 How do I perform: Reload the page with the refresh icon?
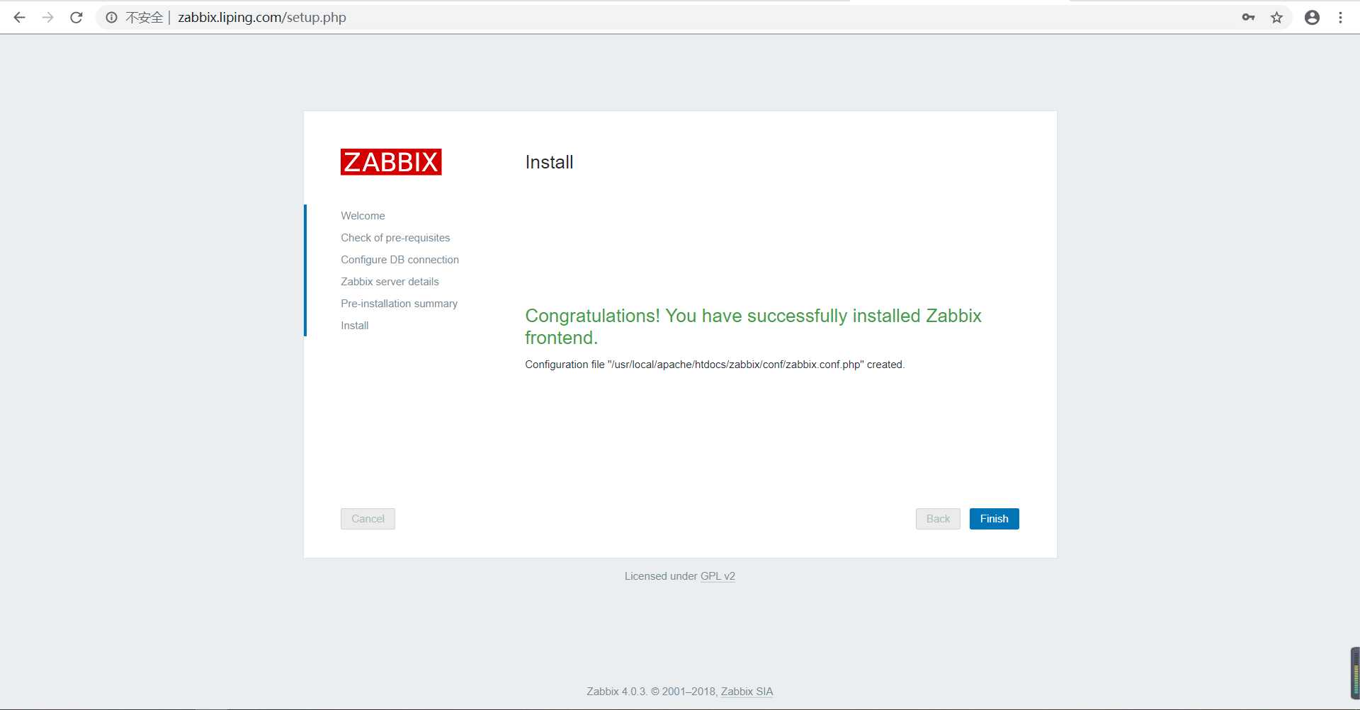tap(76, 18)
